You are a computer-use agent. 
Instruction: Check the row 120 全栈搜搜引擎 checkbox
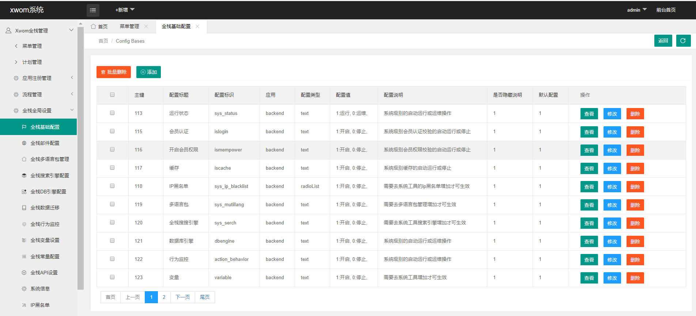[112, 222]
